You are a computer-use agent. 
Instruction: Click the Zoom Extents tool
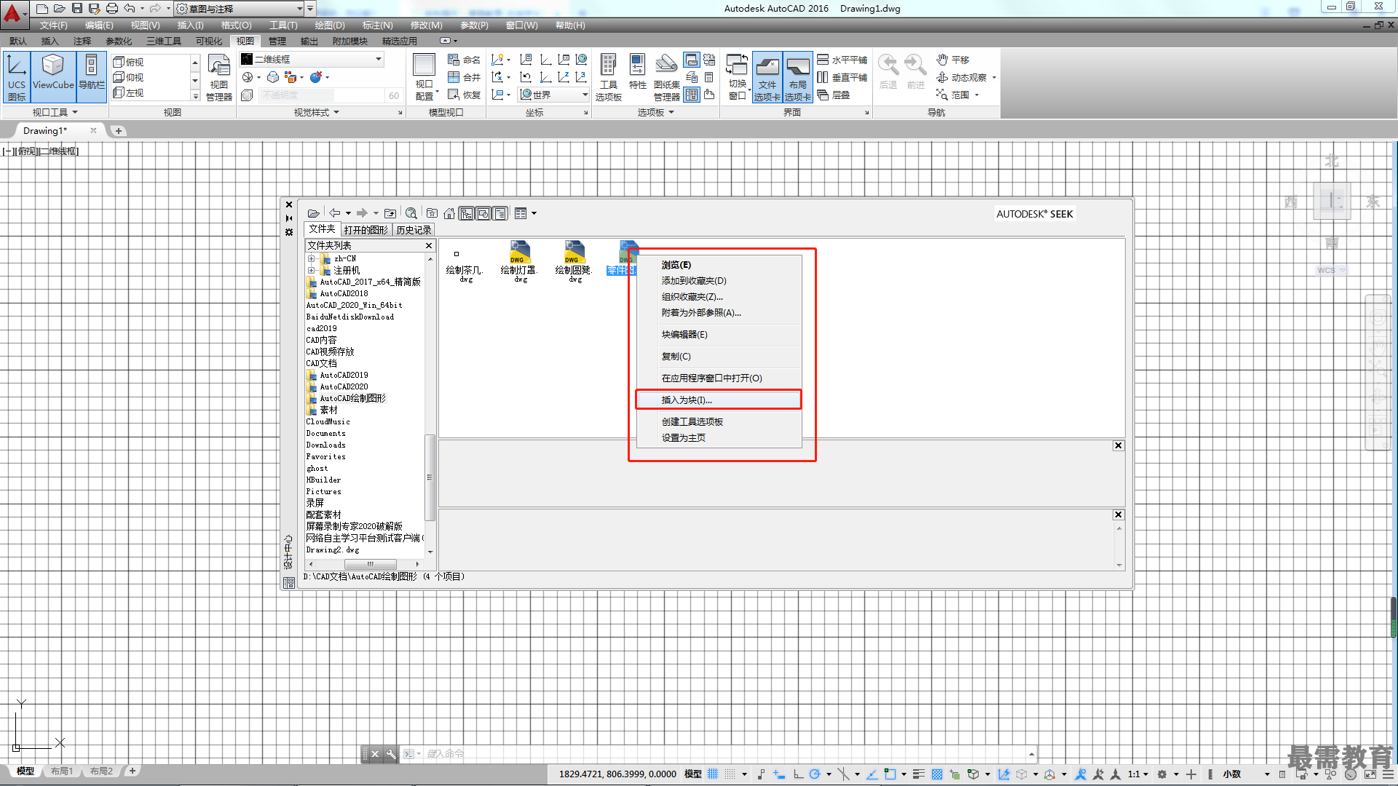(x=954, y=95)
